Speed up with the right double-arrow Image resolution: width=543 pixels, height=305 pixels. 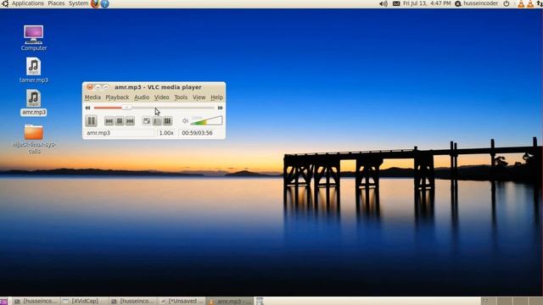[221, 108]
